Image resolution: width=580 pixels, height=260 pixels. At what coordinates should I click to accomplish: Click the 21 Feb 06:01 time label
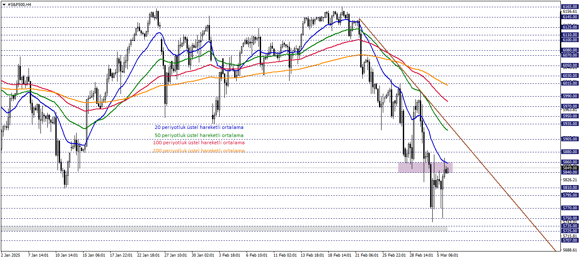(367, 255)
